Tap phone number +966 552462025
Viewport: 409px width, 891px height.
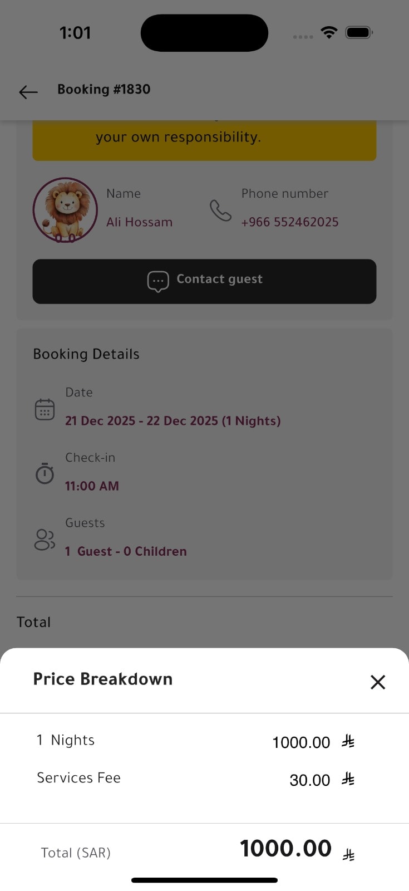(x=290, y=222)
